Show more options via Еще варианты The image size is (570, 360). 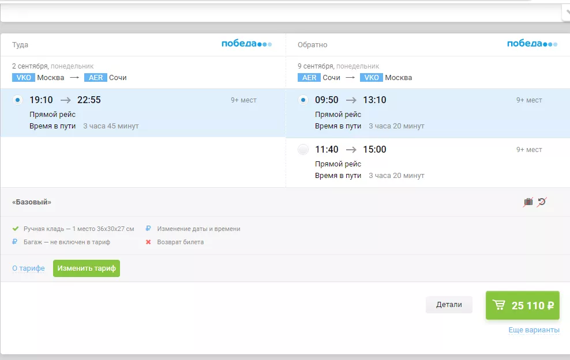[x=534, y=330]
